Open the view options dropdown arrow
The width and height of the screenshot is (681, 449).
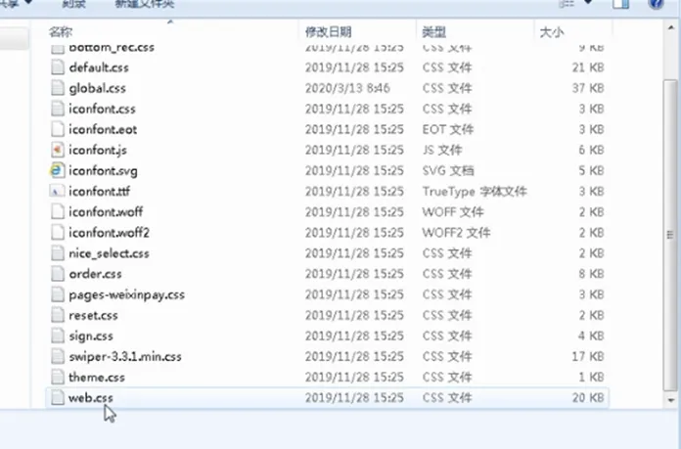click(x=588, y=3)
